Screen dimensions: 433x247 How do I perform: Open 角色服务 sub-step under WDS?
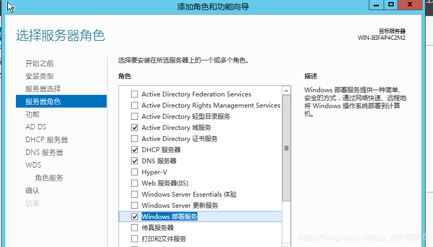(49, 178)
